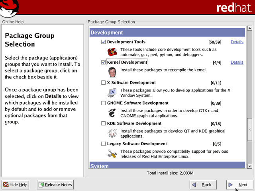Click the GNOME footprint icon
Image resolution: width=255 pixels, height=191 pixels.
point(112,113)
